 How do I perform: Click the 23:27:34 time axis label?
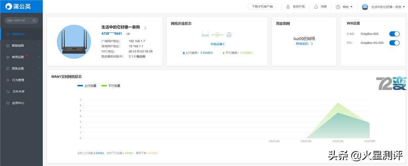[338, 141]
